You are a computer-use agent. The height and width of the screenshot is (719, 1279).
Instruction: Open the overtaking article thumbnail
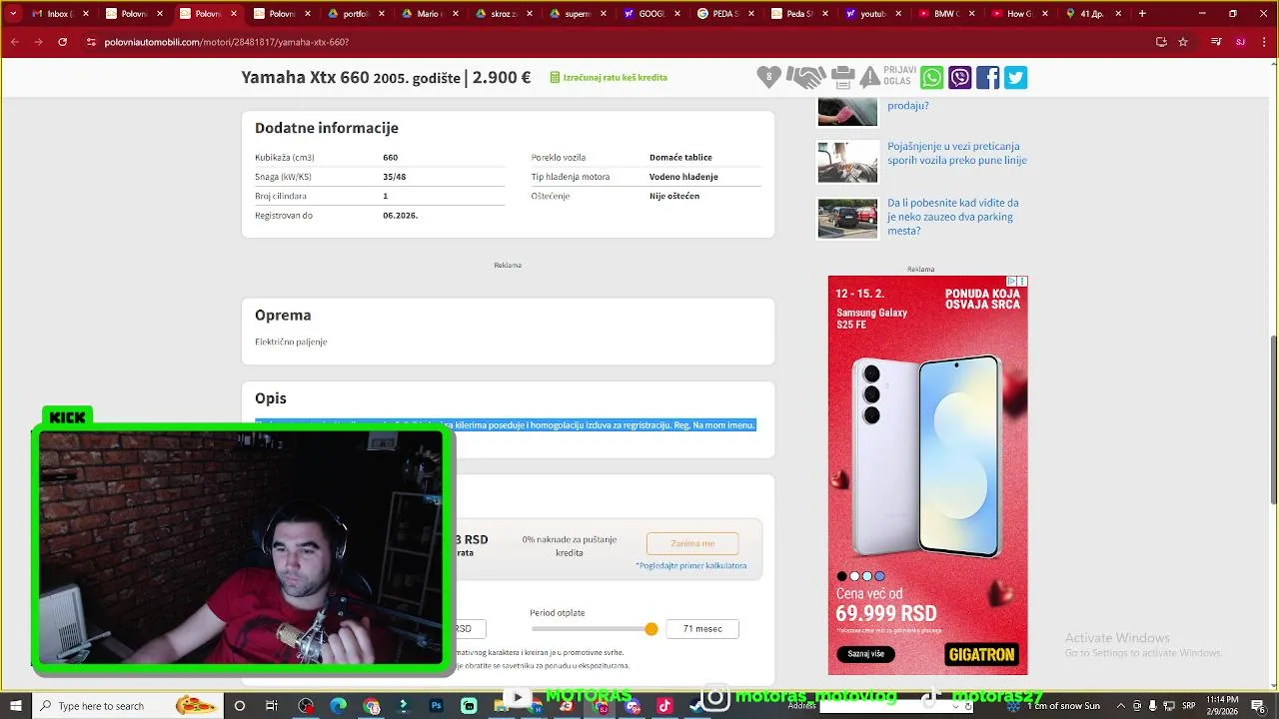pyautogui.click(x=847, y=162)
